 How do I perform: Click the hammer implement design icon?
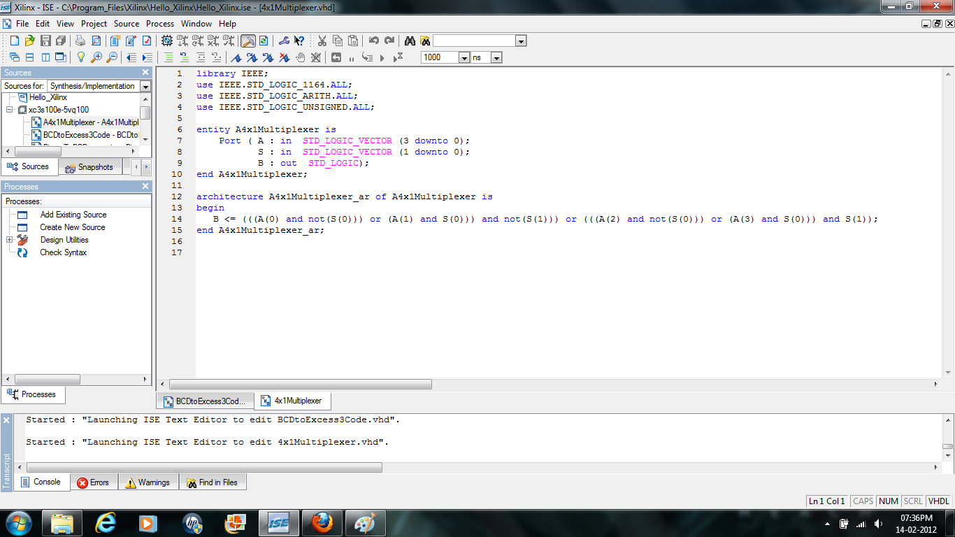[x=248, y=41]
